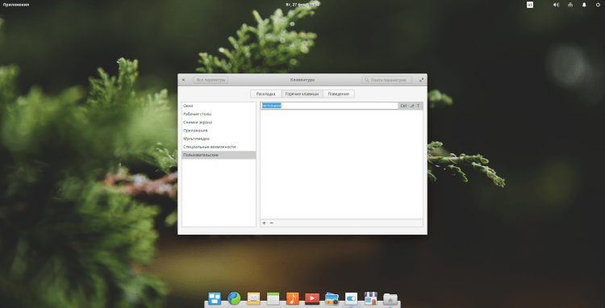Open the Calendar app in the dock

coord(273,298)
